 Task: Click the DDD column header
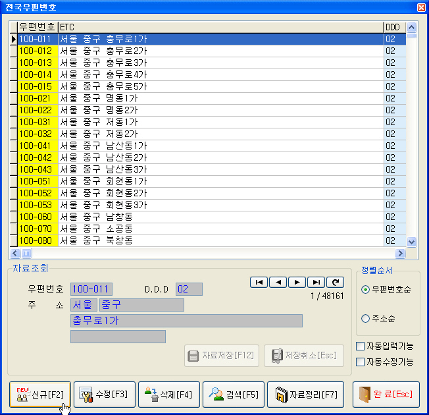(395, 27)
